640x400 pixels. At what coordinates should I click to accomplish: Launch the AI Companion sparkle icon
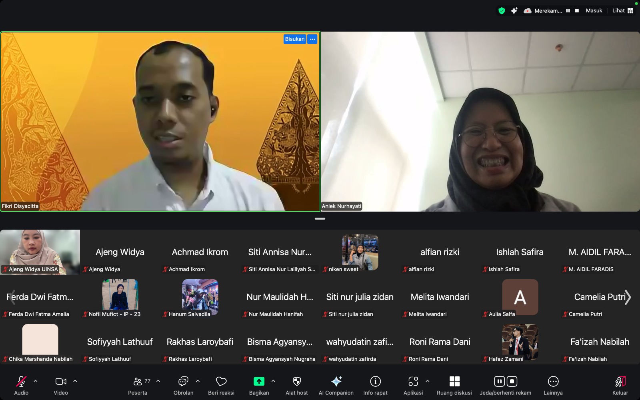[x=336, y=382]
